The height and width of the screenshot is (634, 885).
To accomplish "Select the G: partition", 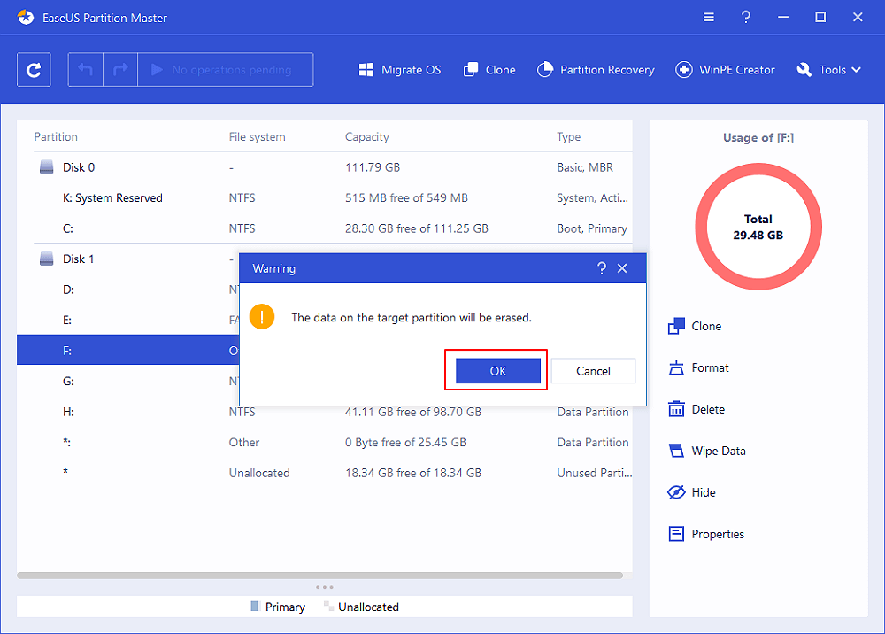I will (x=128, y=381).
